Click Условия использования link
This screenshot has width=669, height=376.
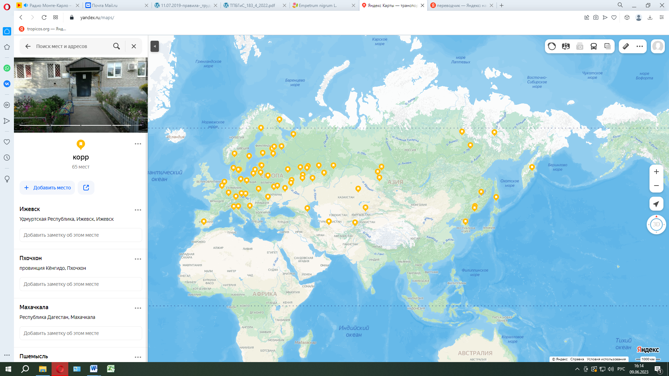pyautogui.click(x=606, y=359)
